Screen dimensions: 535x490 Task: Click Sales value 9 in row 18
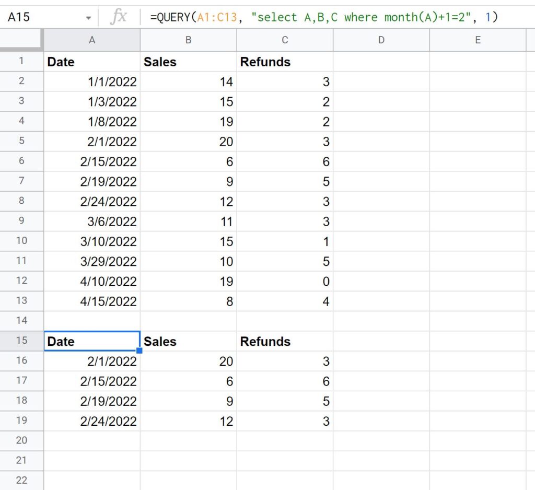188,401
